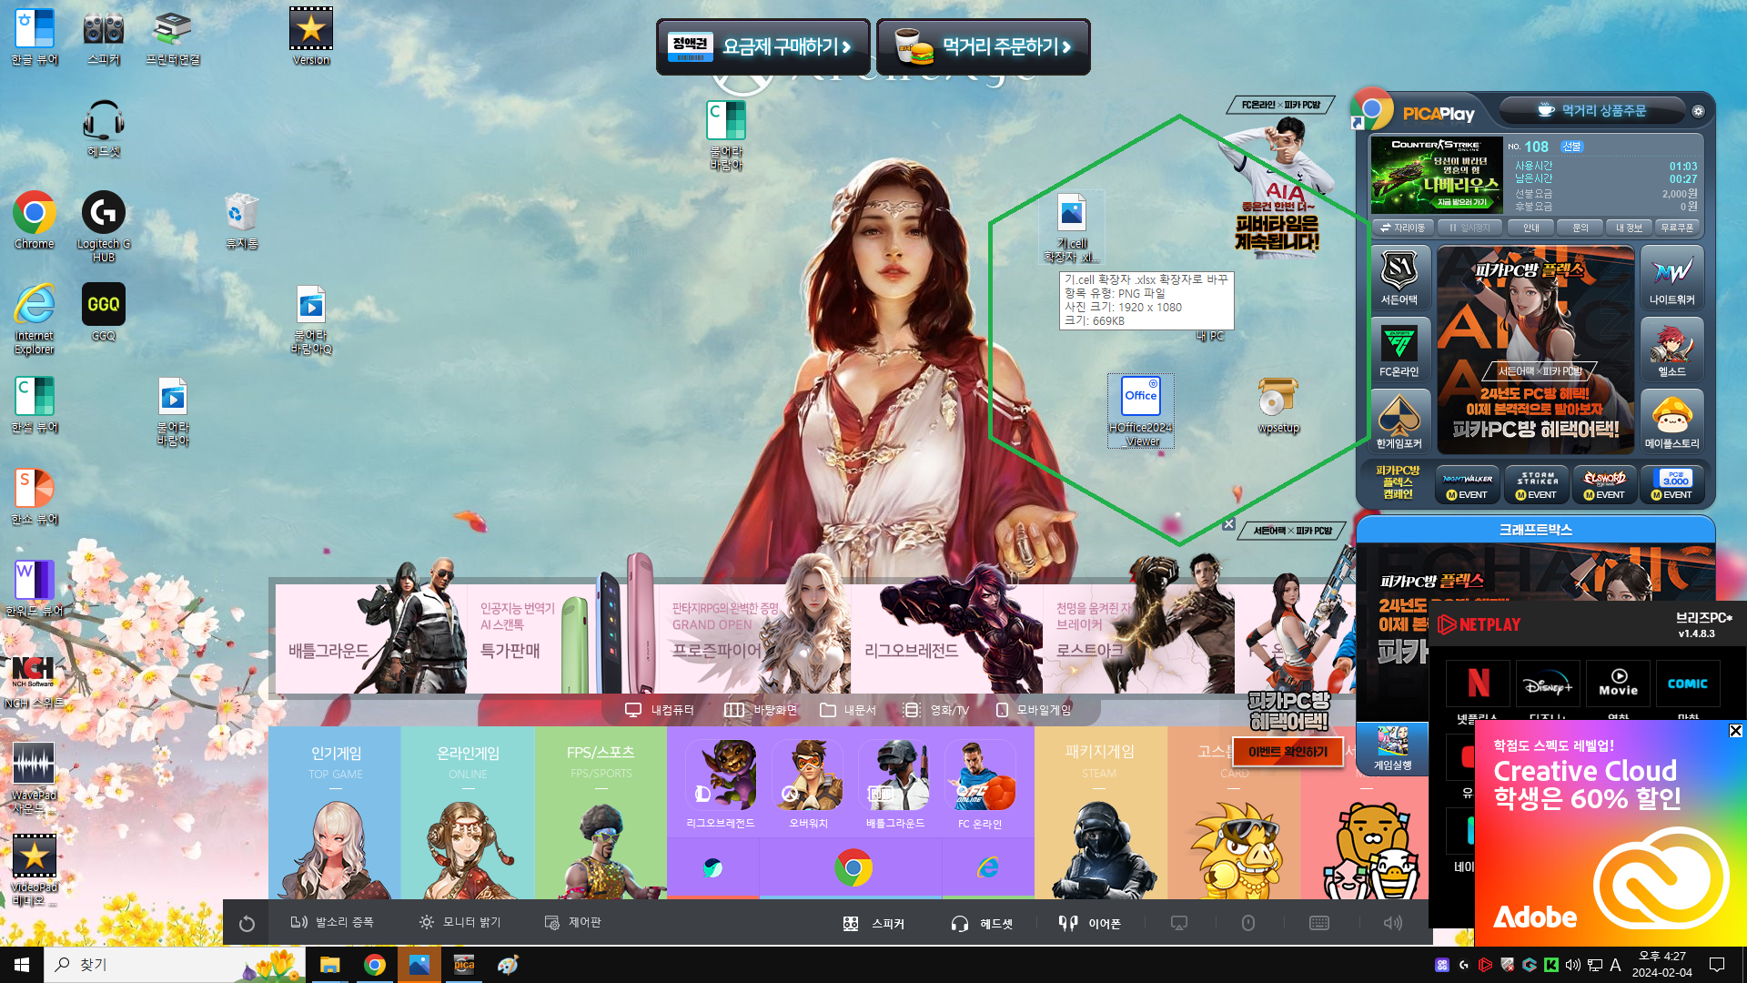Screen dimensions: 1747x983
Task: Click the 내 정보 button
Action: tap(1630, 228)
